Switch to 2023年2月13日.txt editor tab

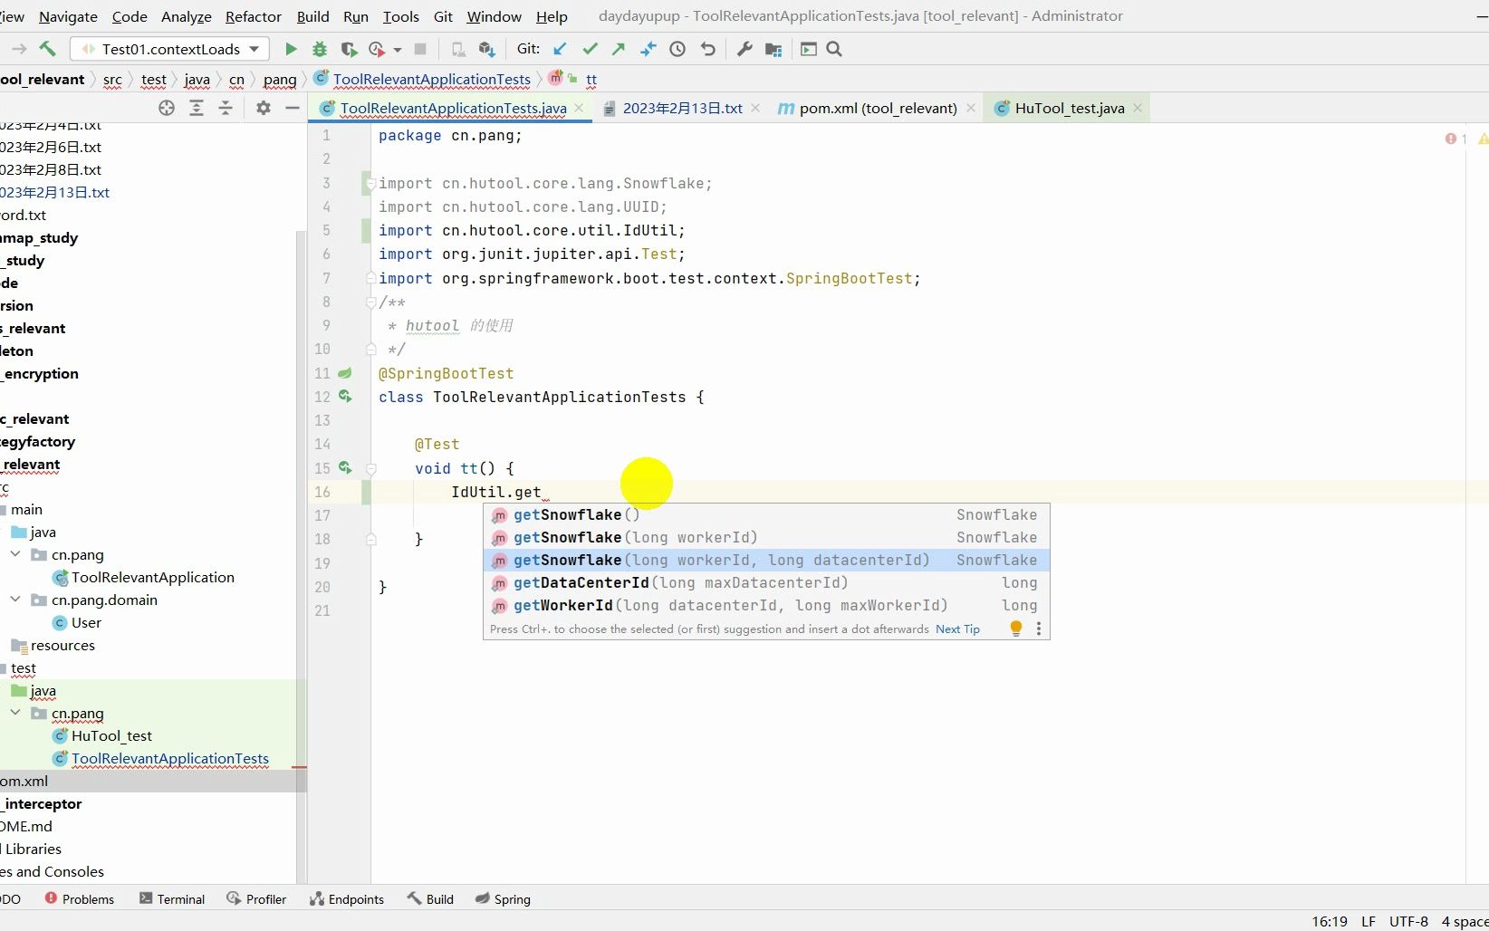[682, 108]
